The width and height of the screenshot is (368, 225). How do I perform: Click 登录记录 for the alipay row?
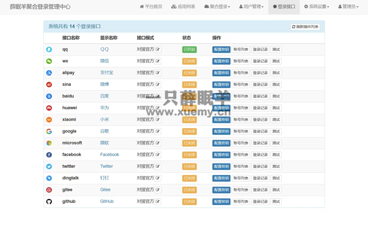tap(260, 73)
